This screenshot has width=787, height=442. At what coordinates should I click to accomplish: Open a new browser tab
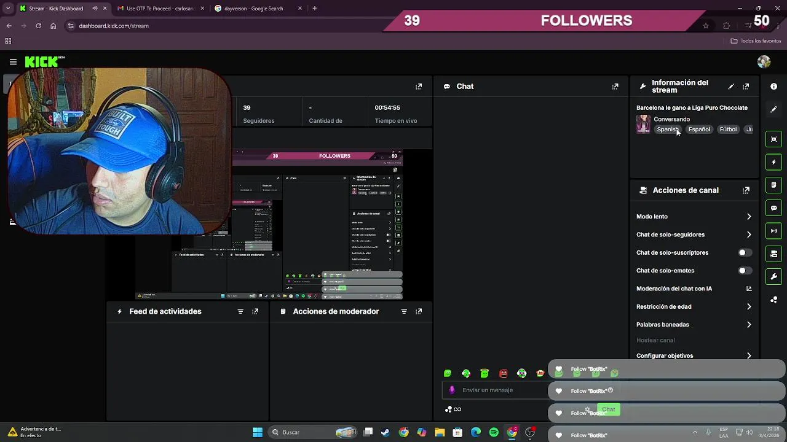315,9
